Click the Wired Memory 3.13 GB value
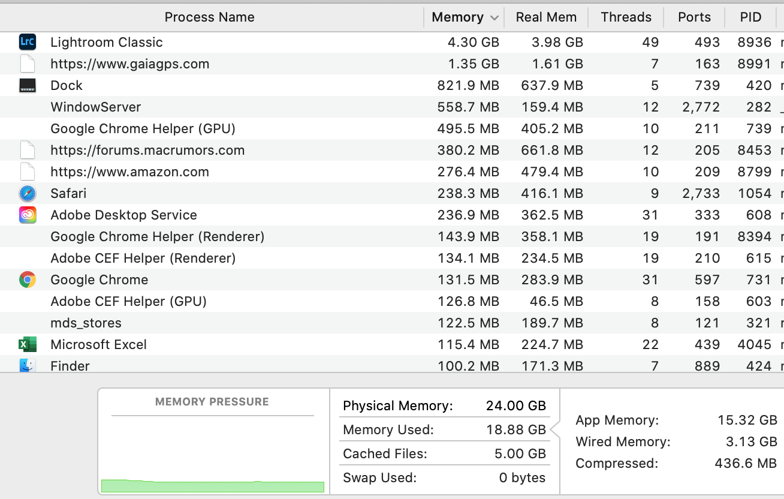The image size is (784, 499). coord(751,441)
